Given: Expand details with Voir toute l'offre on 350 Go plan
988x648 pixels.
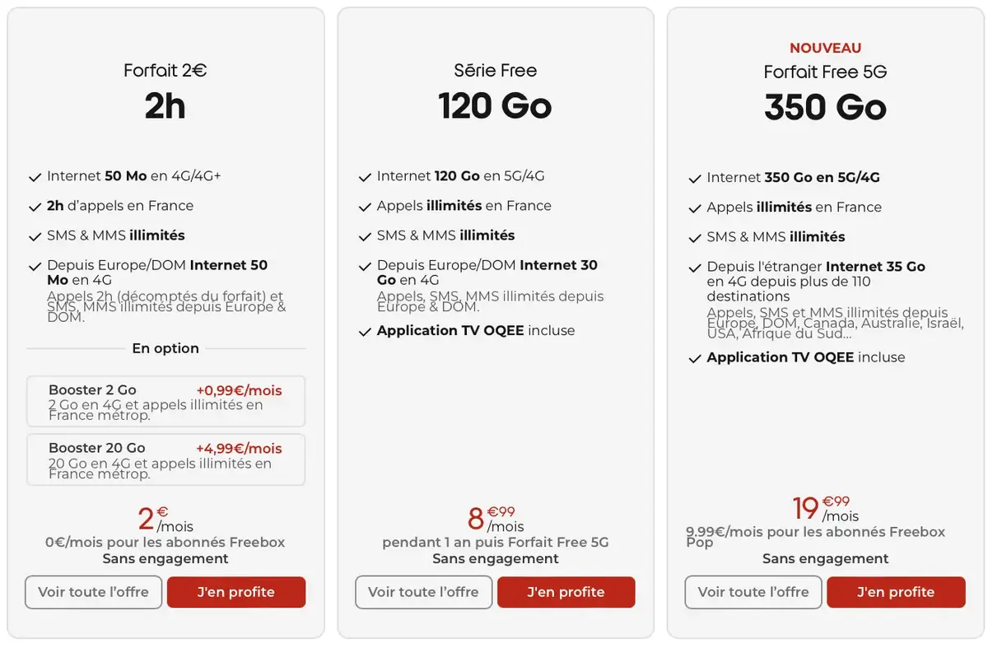Looking at the screenshot, I should coord(753,592).
